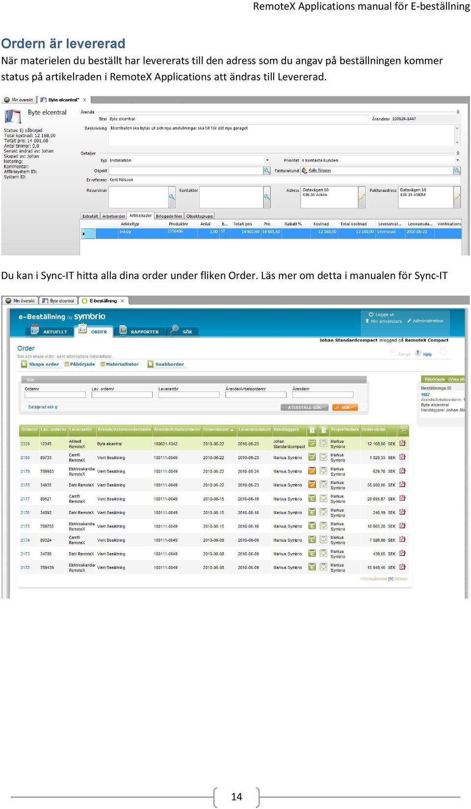Image resolution: width=471 pixels, height=809 pixels.
Task: Click the ÅTERSTÄLL SÖK button
Action: pyautogui.click(x=304, y=407)
